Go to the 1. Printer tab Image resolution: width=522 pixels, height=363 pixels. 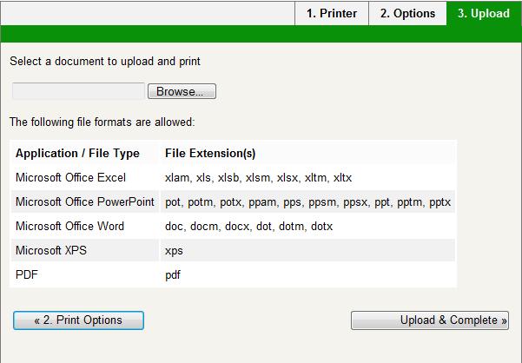[x=332, y=13]
